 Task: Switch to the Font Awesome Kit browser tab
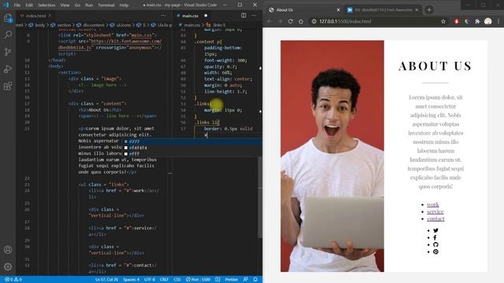(383, 10)
